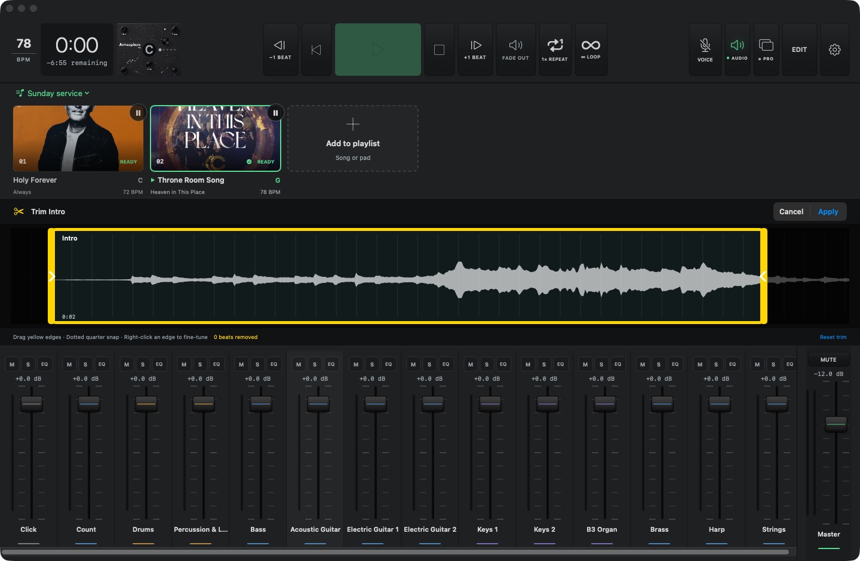Mute the B3 Organ channel

[585, 364]
